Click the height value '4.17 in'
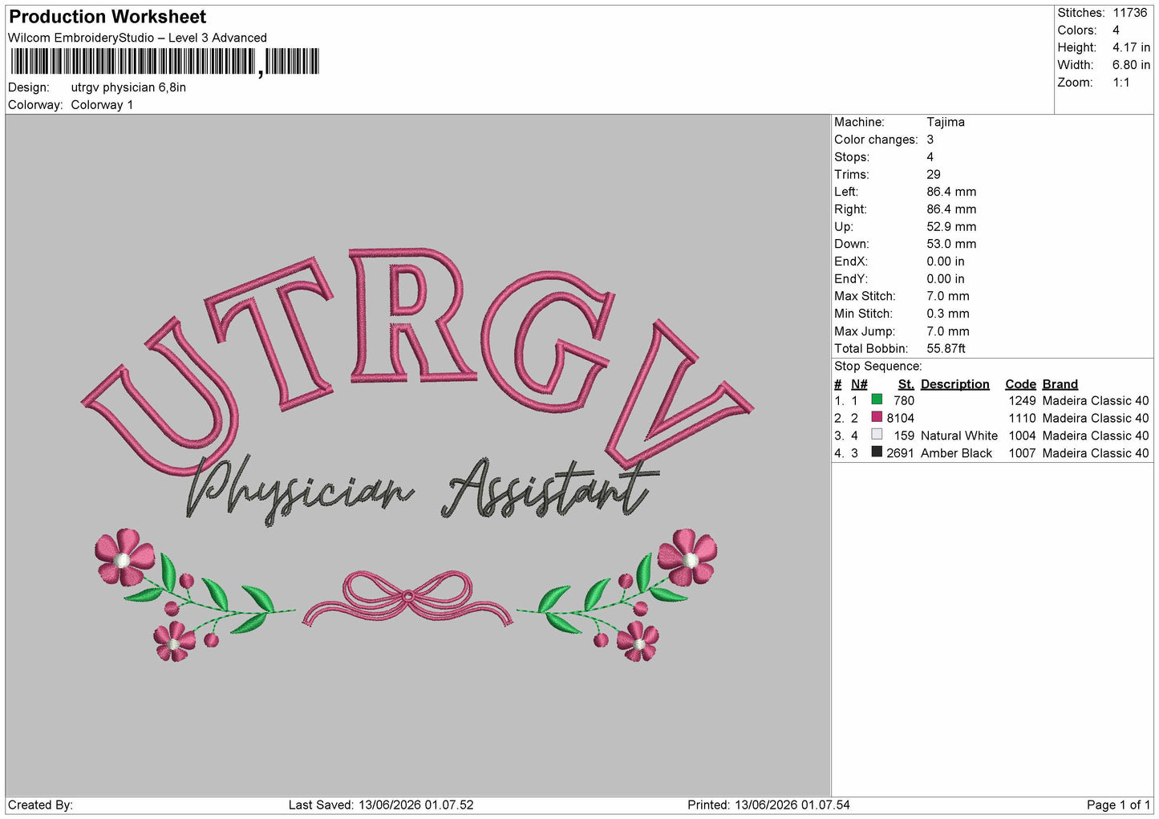 [x=1131, y=47]
